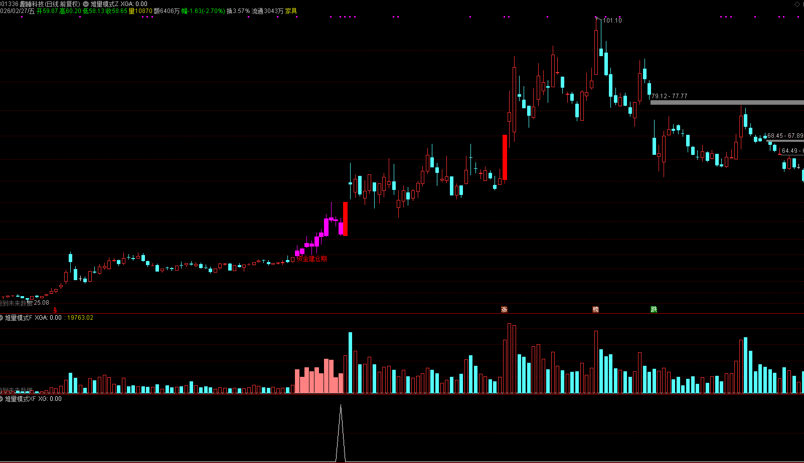Click the red S marker on the time axis
804x463 pixels.
[x=55, y=310]
